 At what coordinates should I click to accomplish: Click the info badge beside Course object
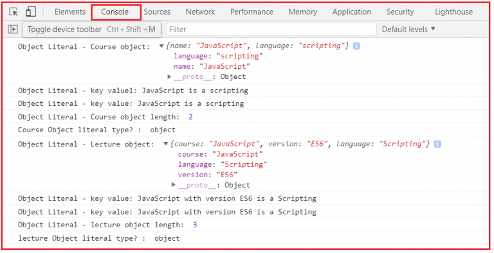coord(356,46)
